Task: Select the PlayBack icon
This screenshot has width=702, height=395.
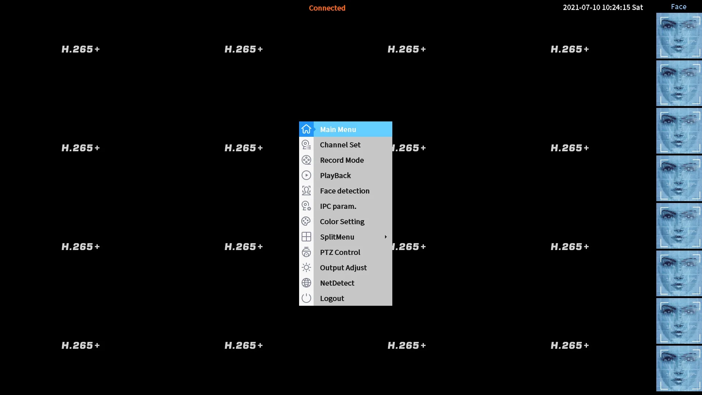Action: (x=306, y=175)
